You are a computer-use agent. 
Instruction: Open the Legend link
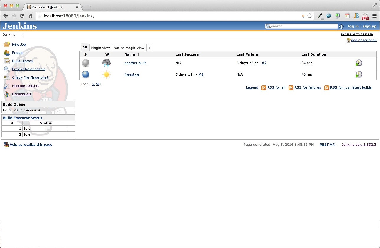[x=252, y=87]
